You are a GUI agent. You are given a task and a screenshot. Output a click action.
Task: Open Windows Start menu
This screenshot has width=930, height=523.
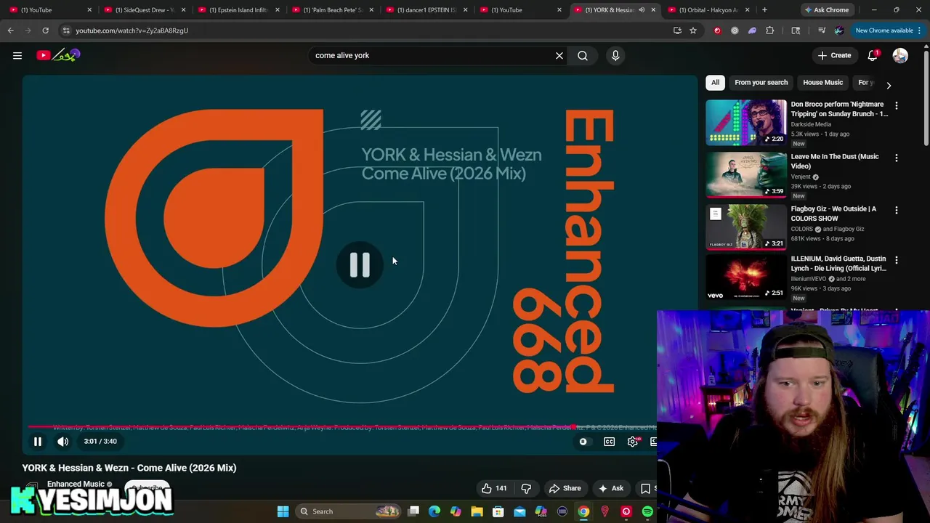coord(283,511)
